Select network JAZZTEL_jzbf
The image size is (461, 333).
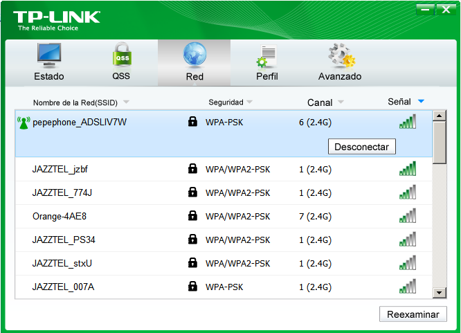(224, 169)
